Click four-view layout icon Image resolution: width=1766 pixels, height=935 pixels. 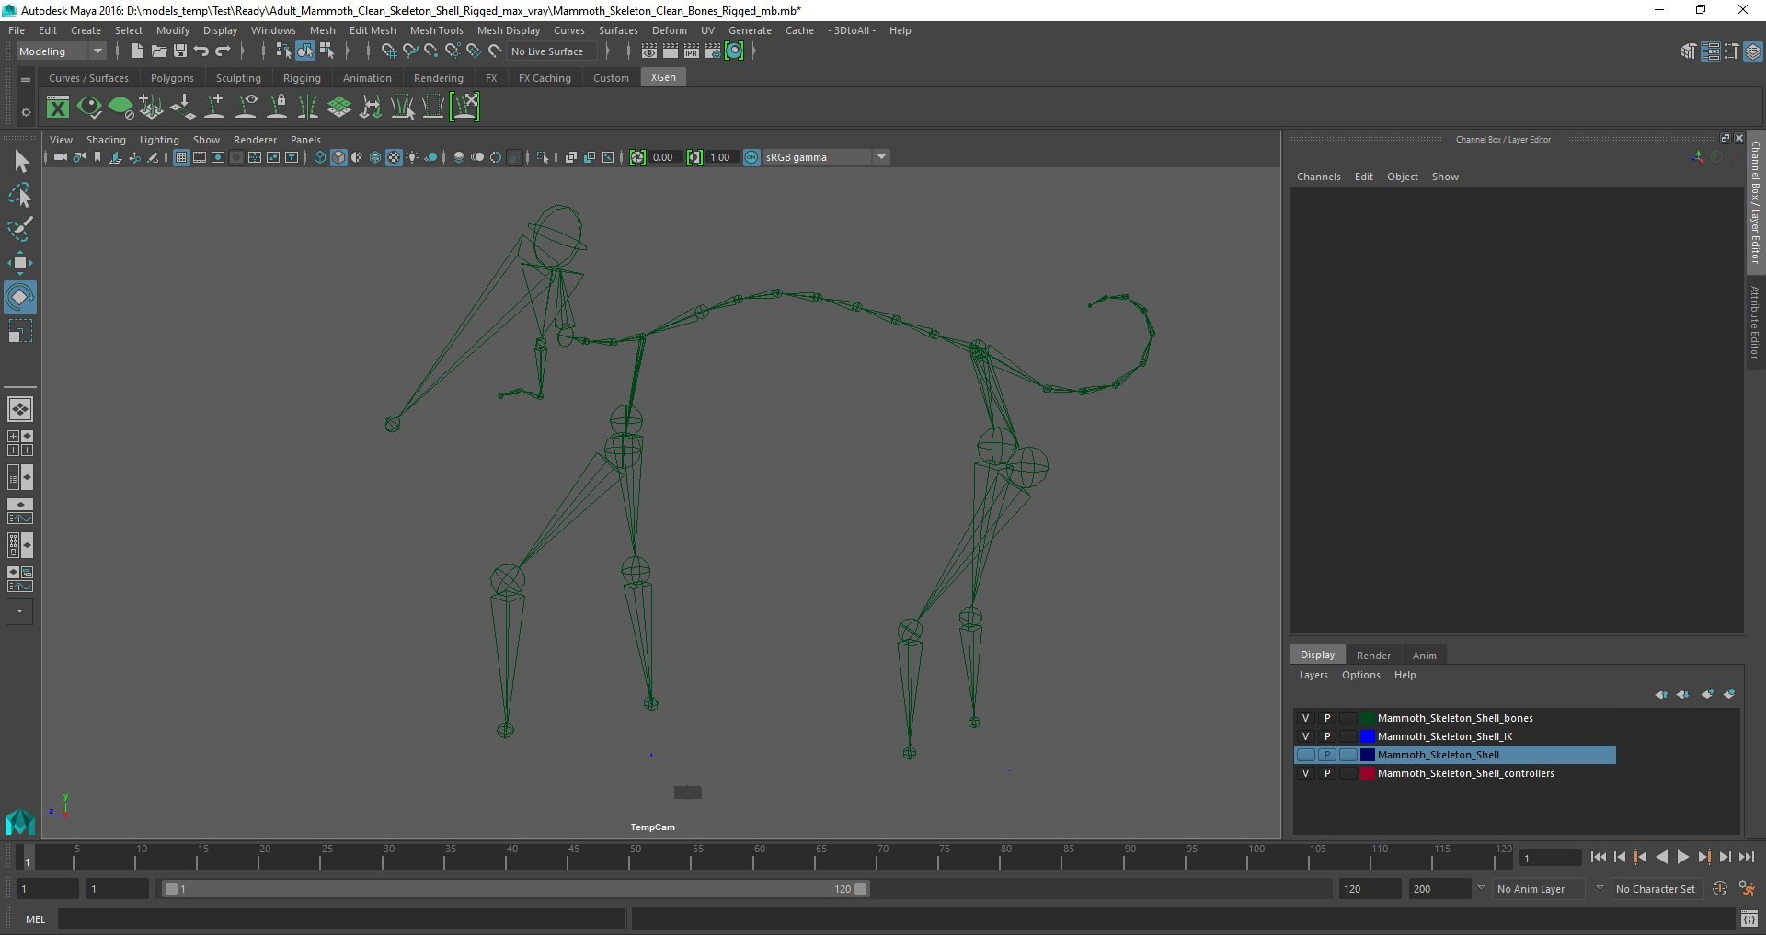[20, 443]
